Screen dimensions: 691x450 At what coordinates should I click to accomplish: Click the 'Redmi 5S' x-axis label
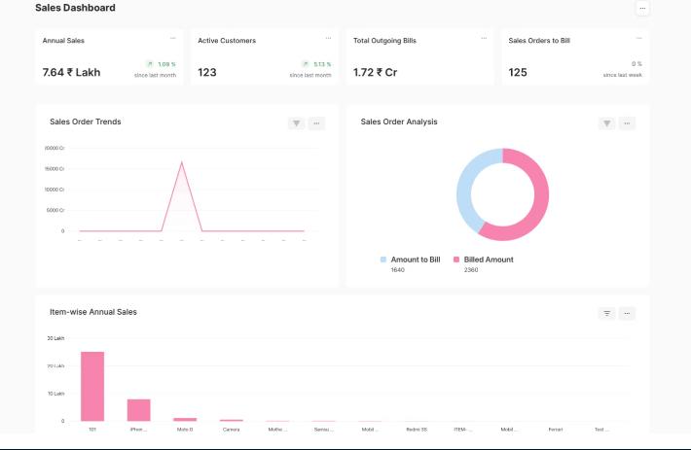(x=417, y=430)
